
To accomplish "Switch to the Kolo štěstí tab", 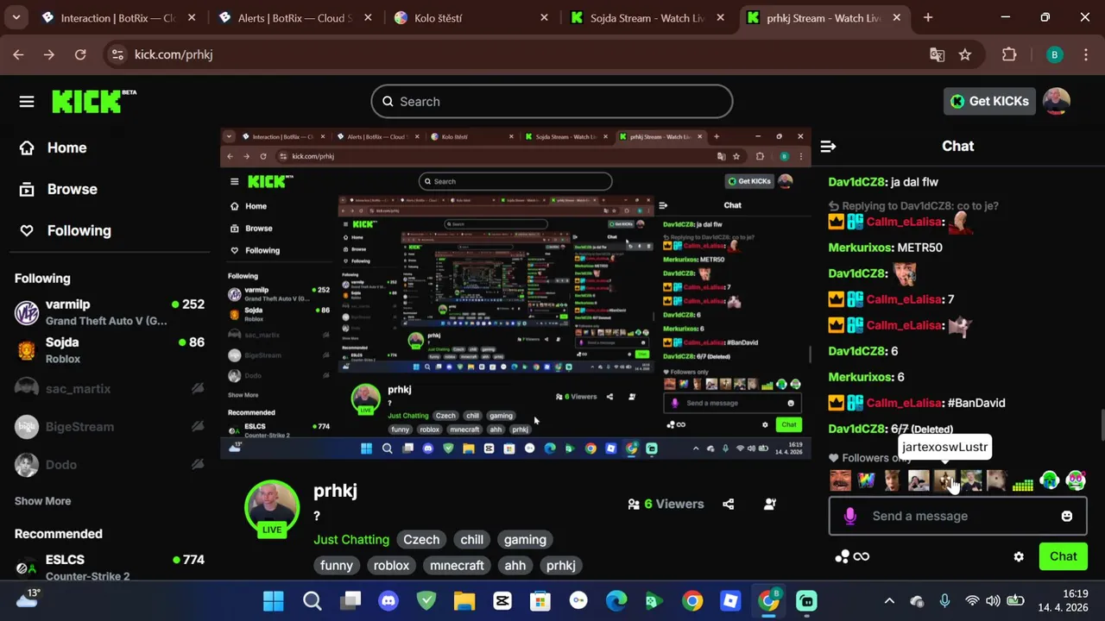I will click(x=471, y=17).
